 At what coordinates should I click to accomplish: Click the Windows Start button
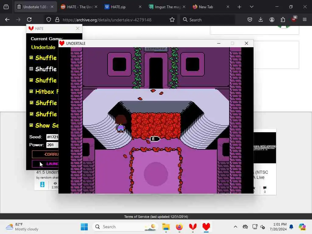pos(84,227)
